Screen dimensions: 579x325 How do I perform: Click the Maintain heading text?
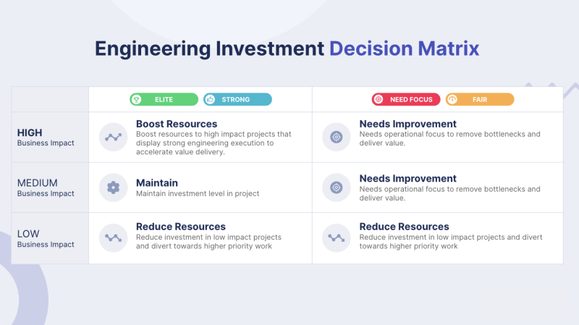tap(157, 183)
